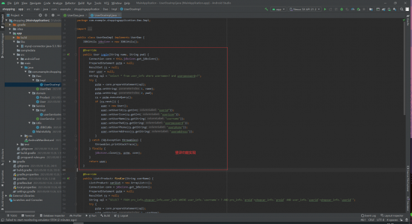
Task: Click the Make Project hammer icon
Action: click(266, 9)
